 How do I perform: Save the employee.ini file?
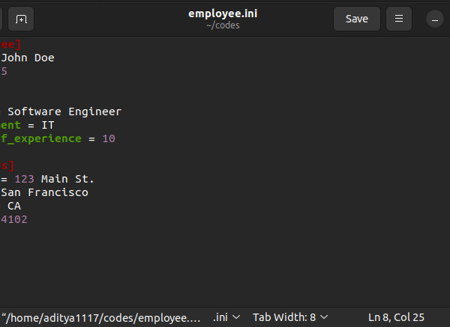(x=357, y=19)
